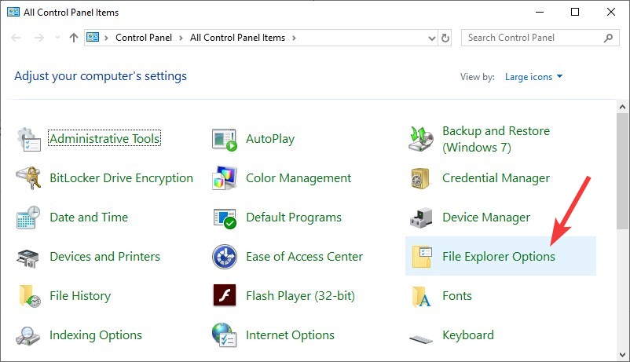Click the search magnifier icon
This screenshot has height=362, width=630.
pyautogui.click(x=608, y=38)
